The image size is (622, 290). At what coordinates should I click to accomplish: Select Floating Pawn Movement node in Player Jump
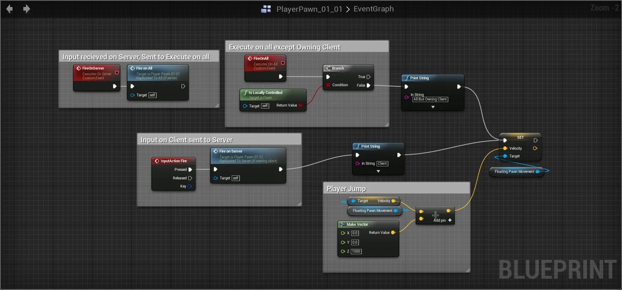pyautogui.click(x=375, y=211)
